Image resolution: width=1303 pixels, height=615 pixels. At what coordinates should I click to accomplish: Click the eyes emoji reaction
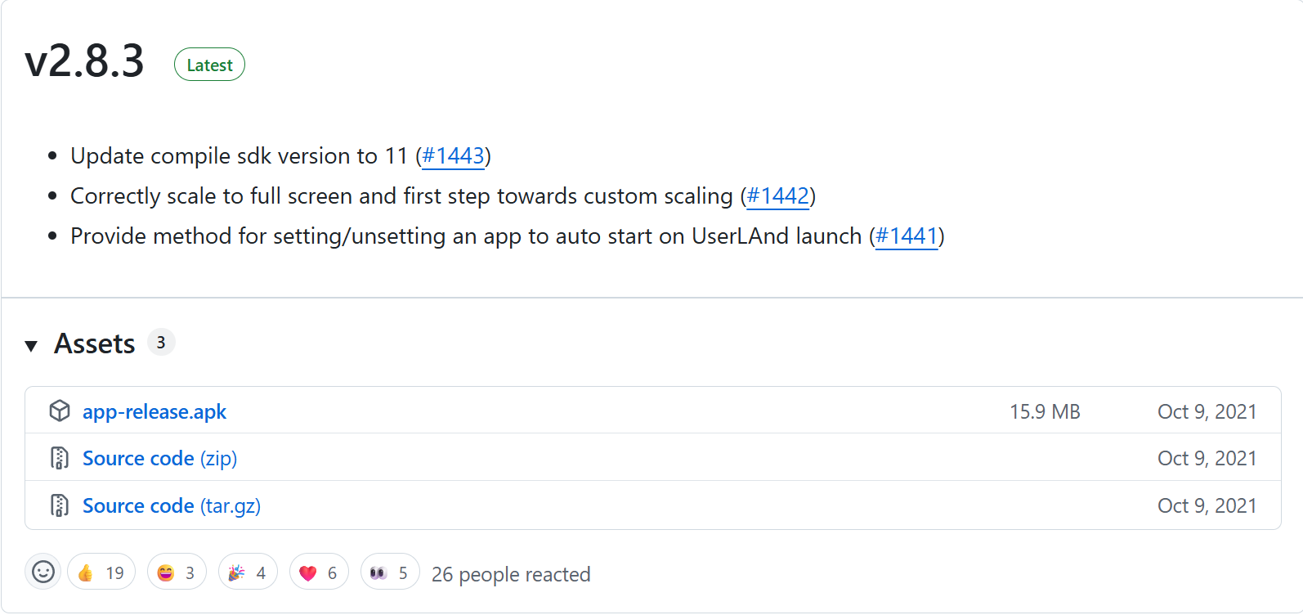click(x=390, y=572)
